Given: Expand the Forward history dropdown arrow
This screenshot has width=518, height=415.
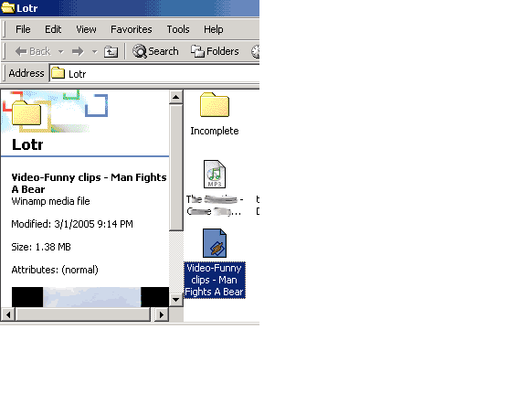Looking at the screenshot, I should coord(94,52).
